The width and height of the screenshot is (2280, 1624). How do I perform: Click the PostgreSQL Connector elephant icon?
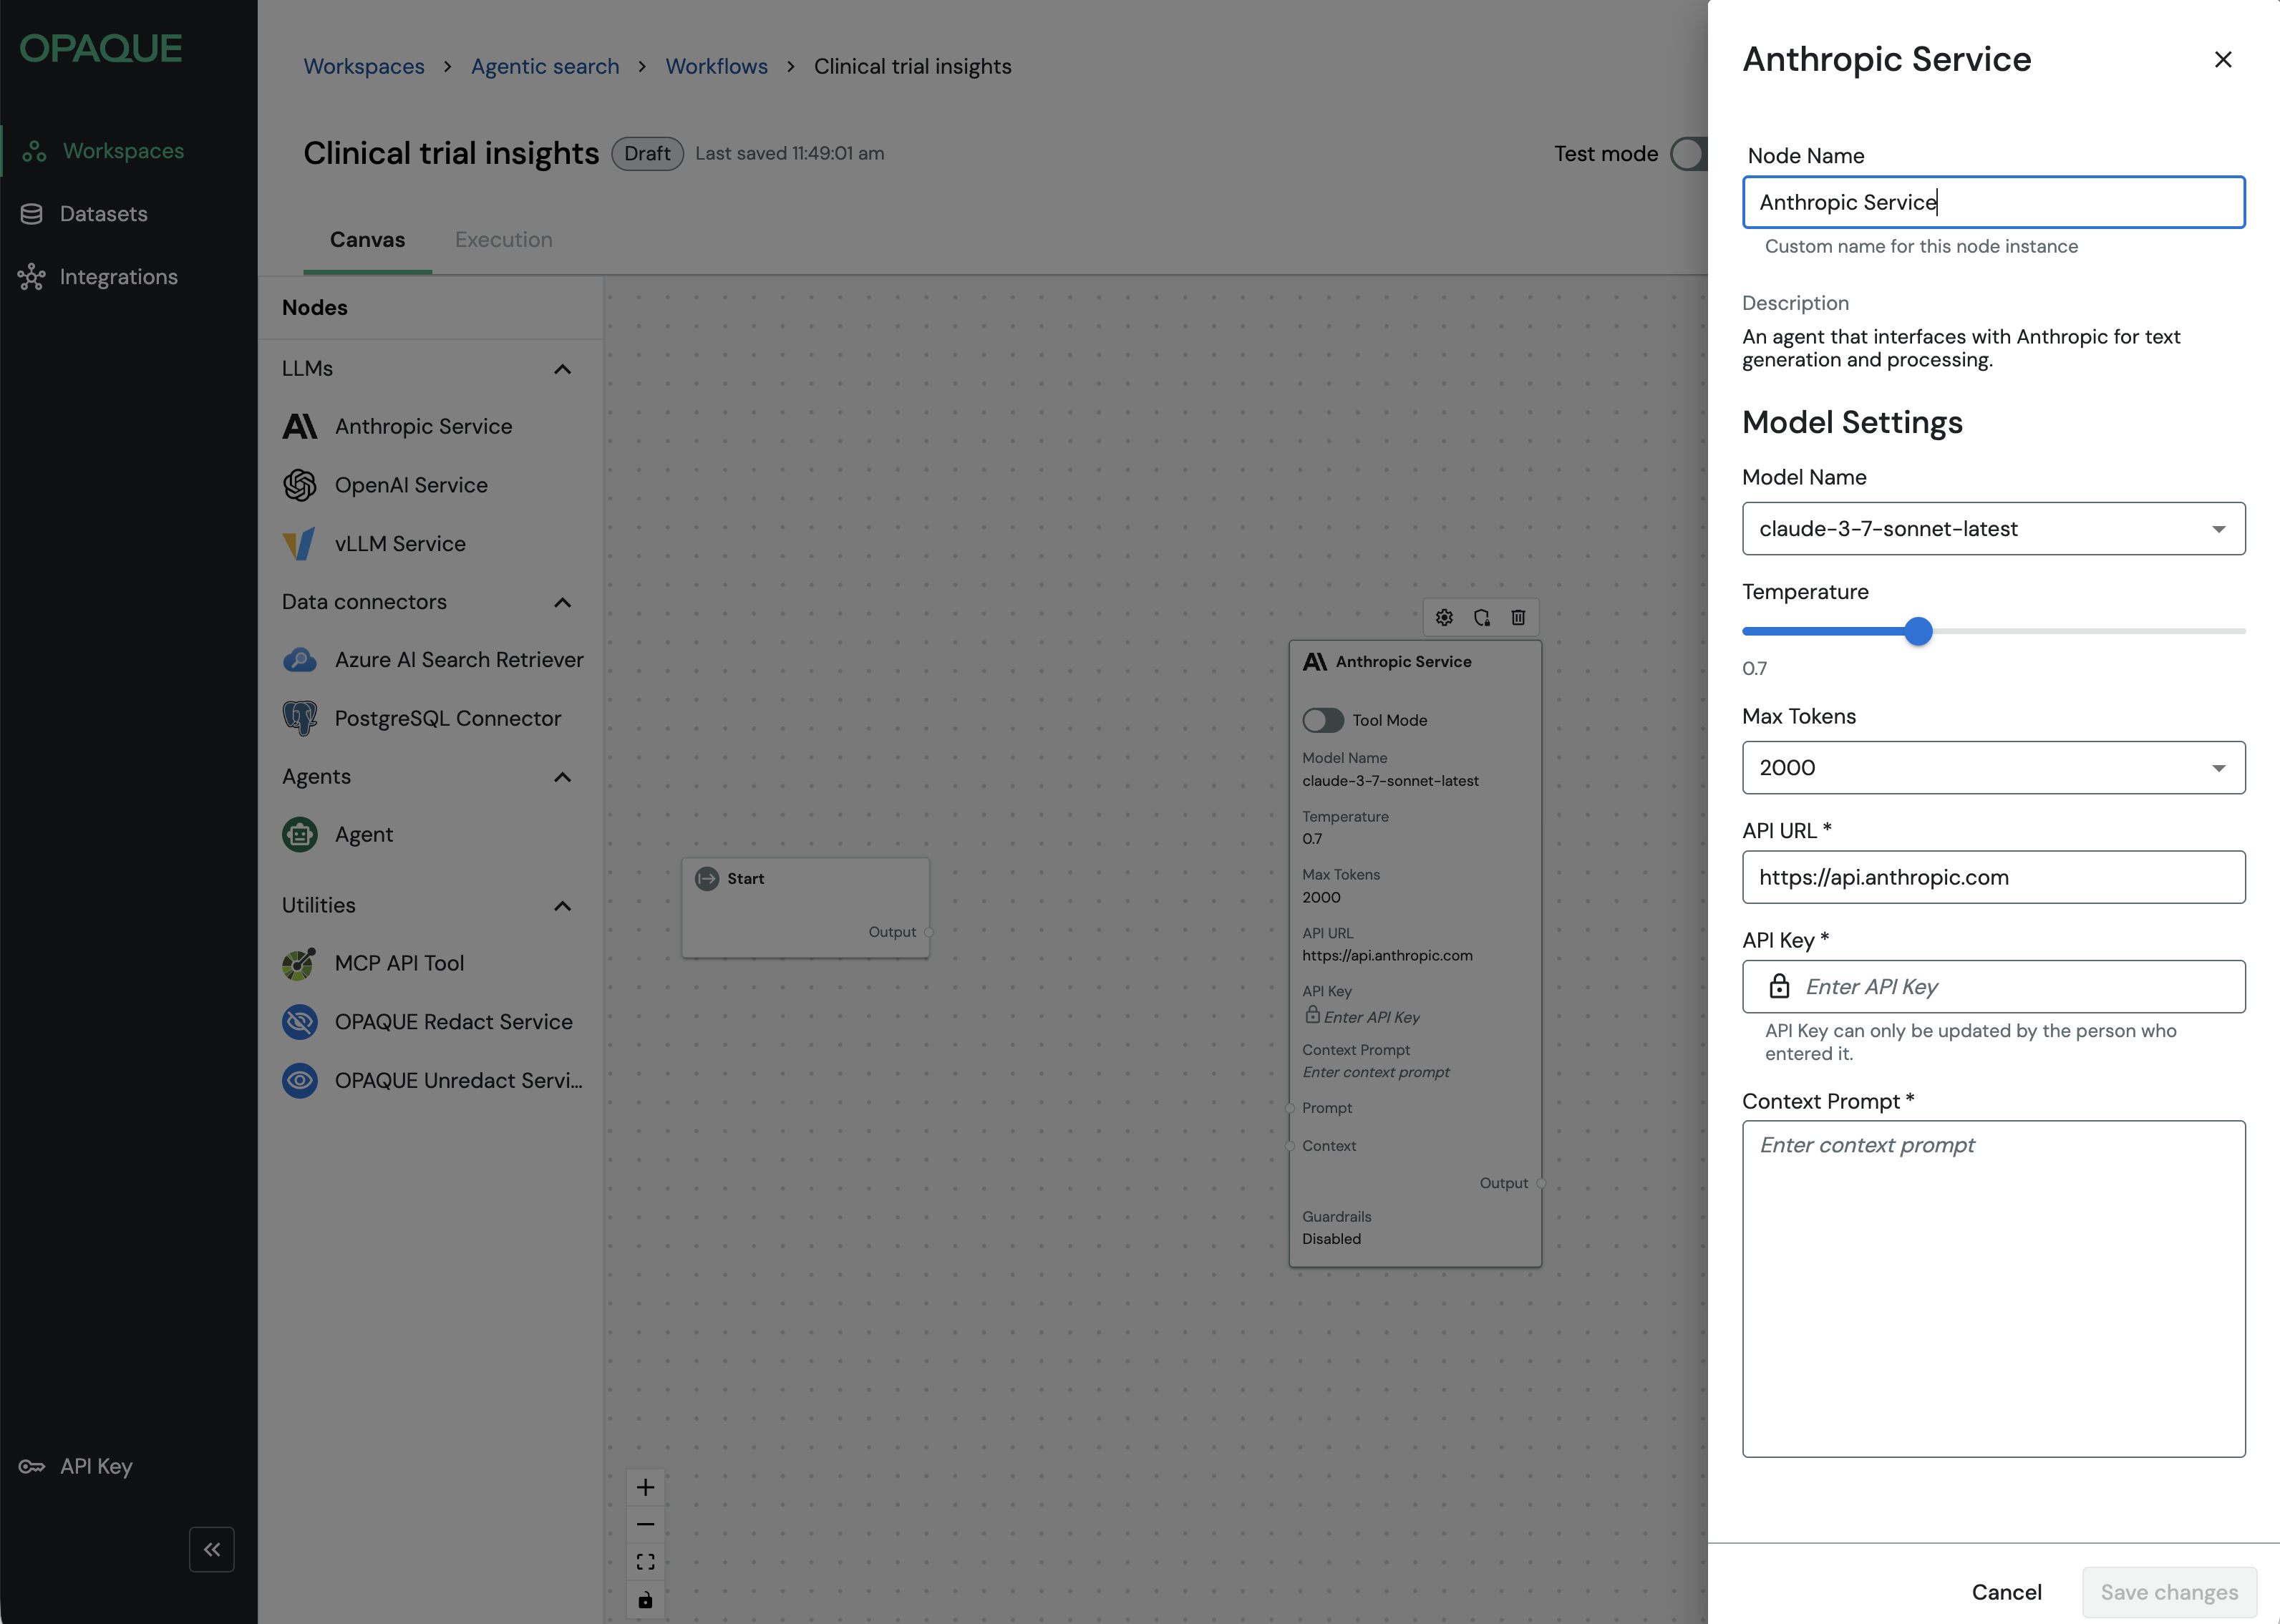[299, 718]
